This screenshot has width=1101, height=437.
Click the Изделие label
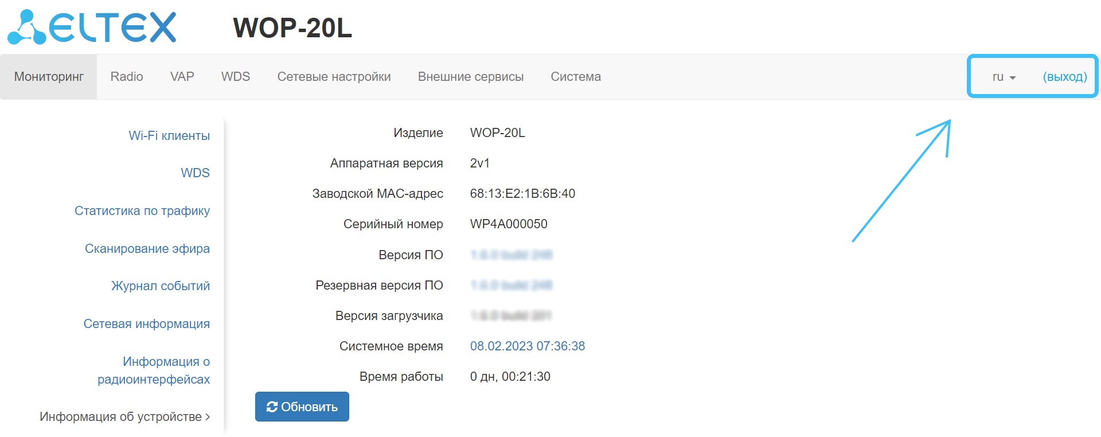click(x=418, y=133)
